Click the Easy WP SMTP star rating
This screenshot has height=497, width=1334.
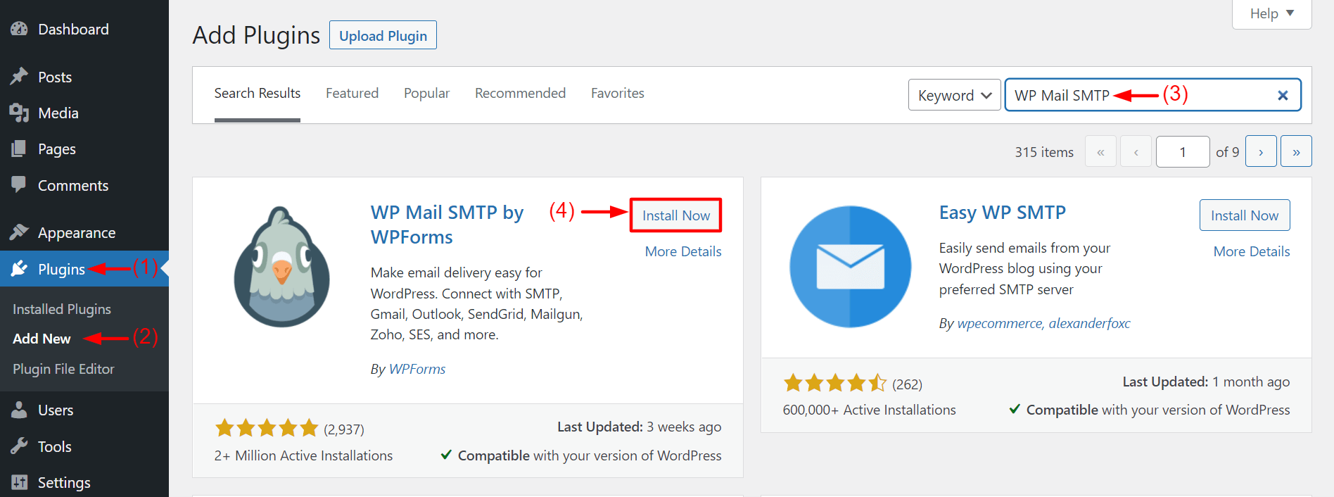coord(835,383)
